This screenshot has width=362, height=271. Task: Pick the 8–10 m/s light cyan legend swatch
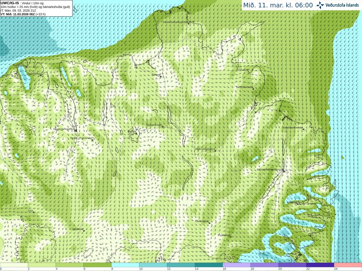pyautogui.click(x=125, y=265)
